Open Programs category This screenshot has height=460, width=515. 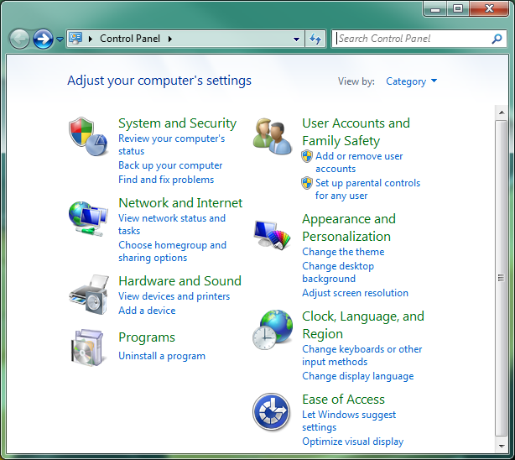tap(147, 337)
